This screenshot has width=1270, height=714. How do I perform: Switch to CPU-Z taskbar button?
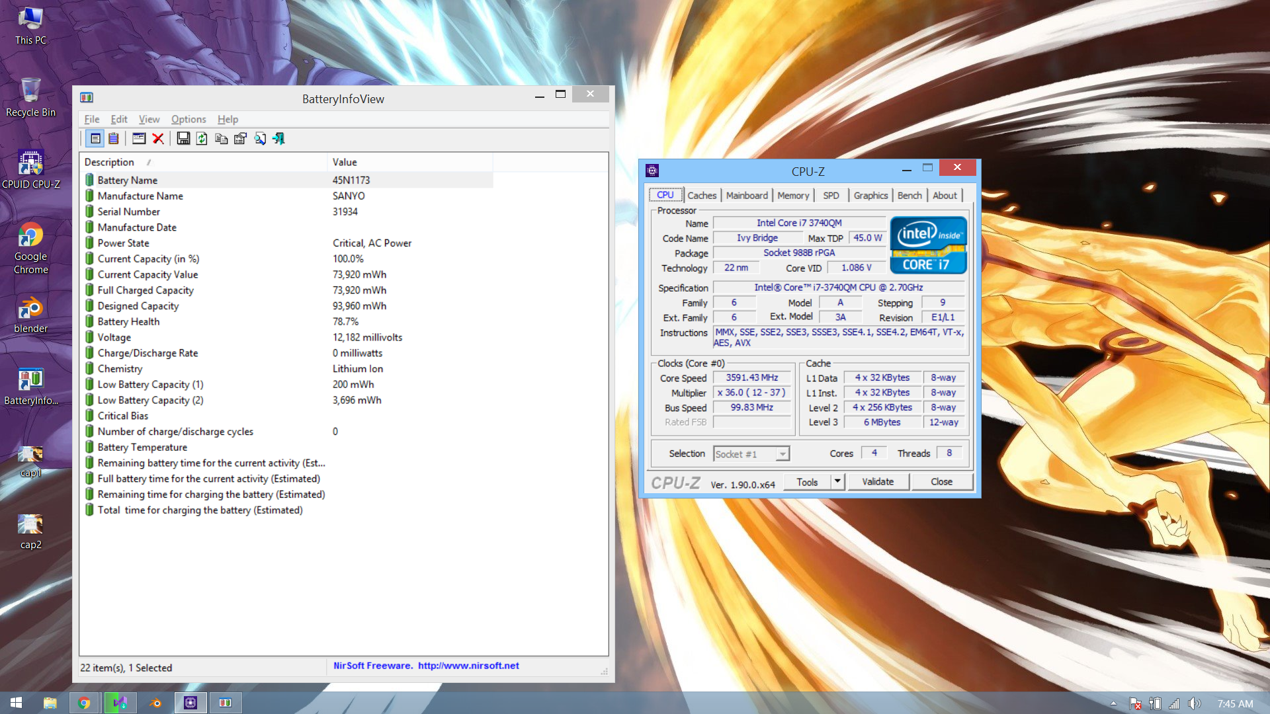[x=190, y=703]
